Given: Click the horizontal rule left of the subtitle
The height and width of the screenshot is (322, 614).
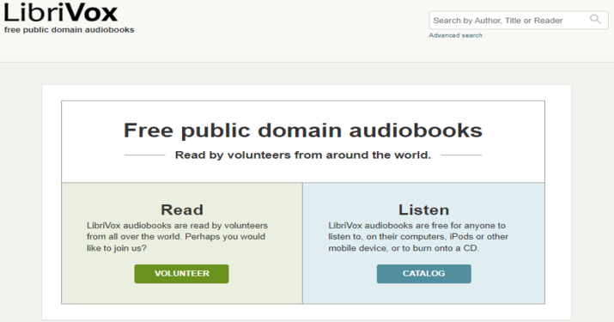Looking at the screenshot, I should click(x=145, y=155).
